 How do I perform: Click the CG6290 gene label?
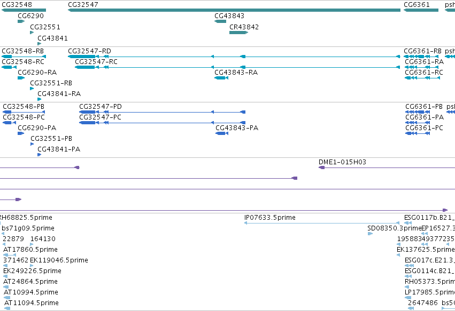[30, 16]
